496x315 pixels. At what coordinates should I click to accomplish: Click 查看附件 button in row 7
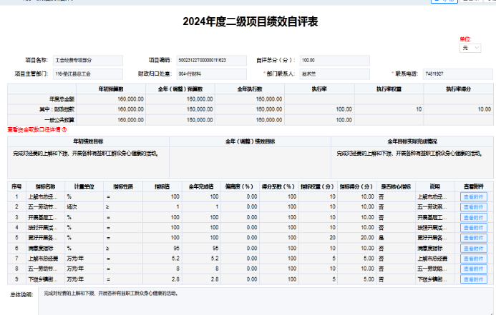click(473, 259)
